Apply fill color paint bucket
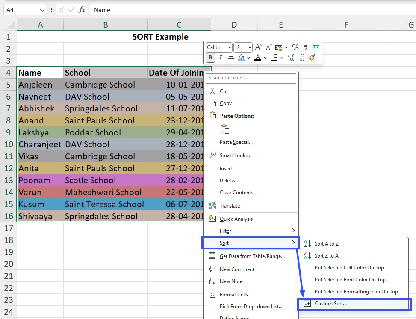 (241, 58)
